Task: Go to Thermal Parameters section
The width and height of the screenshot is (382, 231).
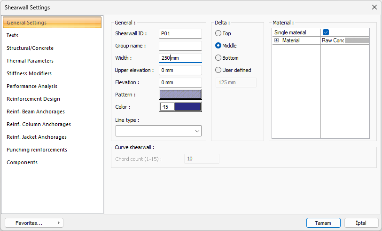Action: 30,61
